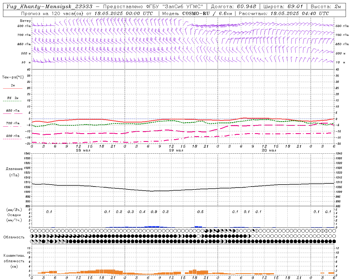
Task: Click the 'Облачность' cloud cover label
Action: (14, 237)
